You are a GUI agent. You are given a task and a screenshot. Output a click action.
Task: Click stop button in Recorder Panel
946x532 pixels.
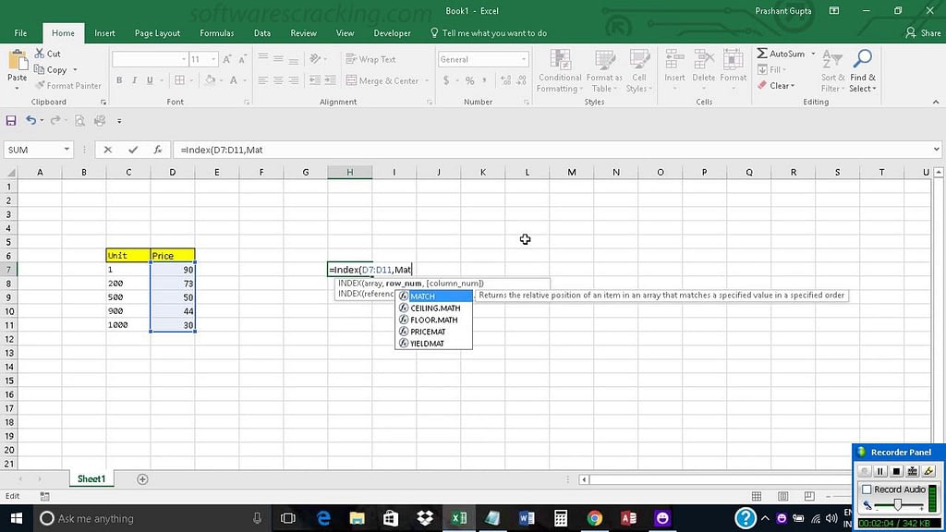coord(896,471)
